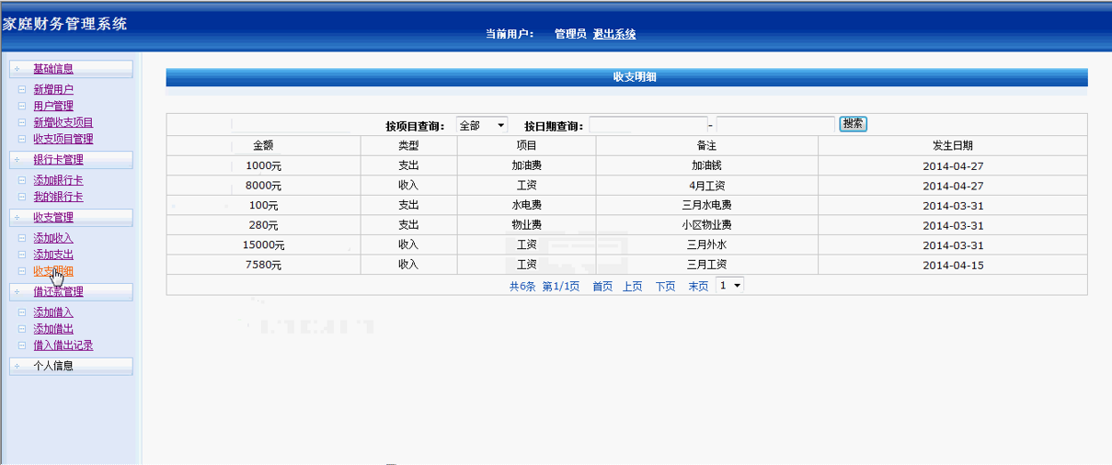The width and height of the screenshot is (1112, 465).
Task: Expand the 借还款管理 sidebar section
Action: pyautogui.click(x=71, y=292)
